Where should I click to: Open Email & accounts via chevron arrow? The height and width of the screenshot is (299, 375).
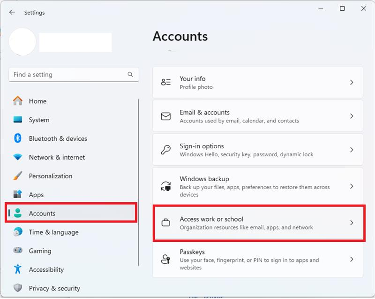pos(352,116)
